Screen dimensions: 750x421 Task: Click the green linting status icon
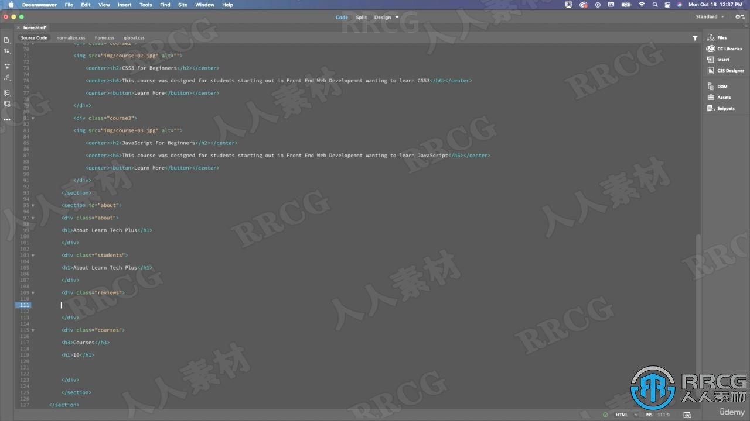click(605, 415)
